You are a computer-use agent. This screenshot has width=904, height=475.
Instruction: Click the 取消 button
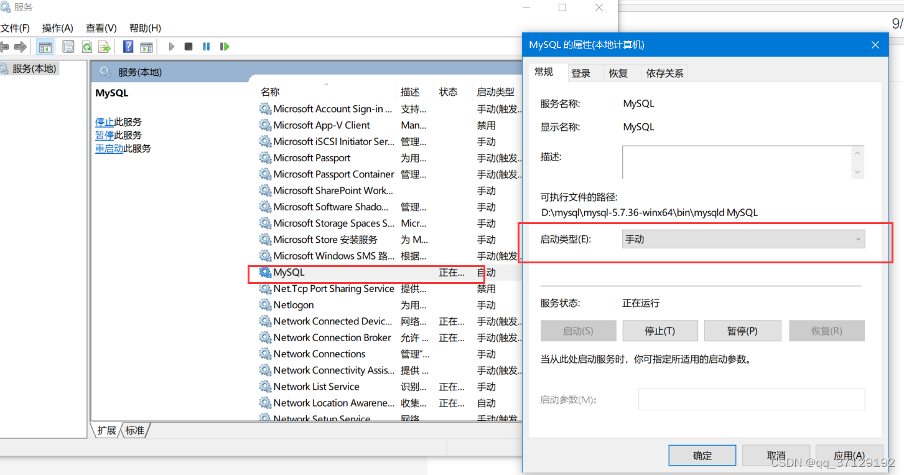pos(776,456)
